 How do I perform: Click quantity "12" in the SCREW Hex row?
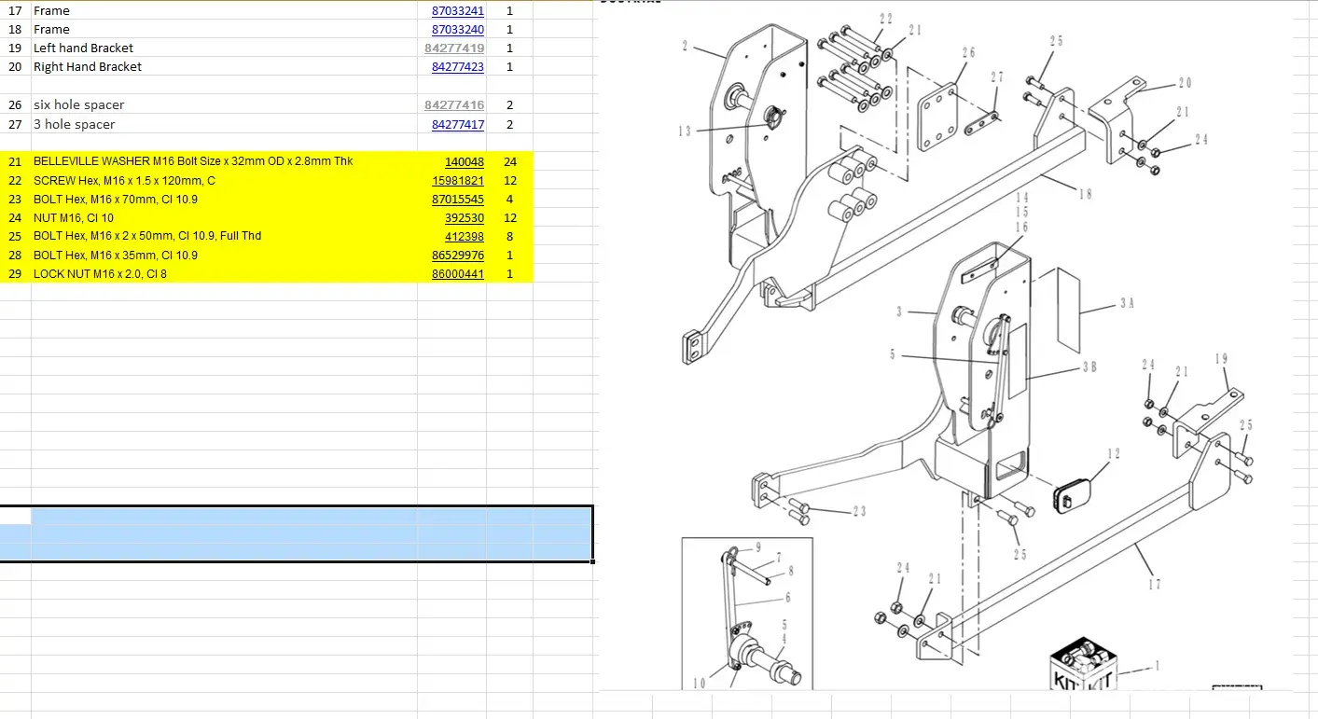[510, 181]
